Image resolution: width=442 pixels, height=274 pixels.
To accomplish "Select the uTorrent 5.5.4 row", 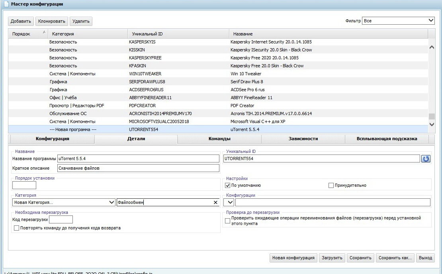I will (x=218, y=129).
